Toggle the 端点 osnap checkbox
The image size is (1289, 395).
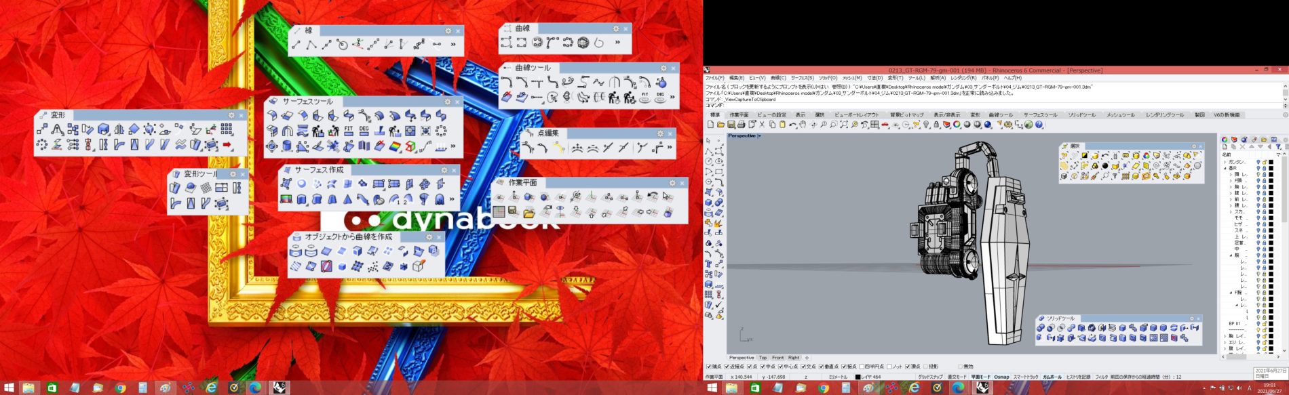point(709,367)
